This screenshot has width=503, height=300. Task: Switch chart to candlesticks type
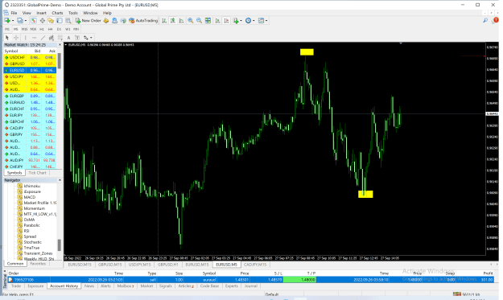click(172, 21)
